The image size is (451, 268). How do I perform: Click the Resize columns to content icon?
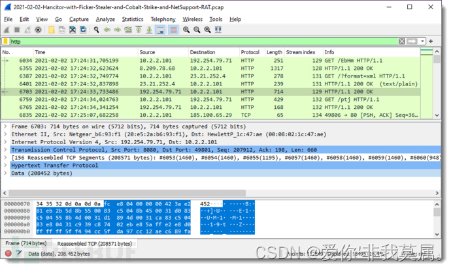pyautogui.click(x=218, y=30)
